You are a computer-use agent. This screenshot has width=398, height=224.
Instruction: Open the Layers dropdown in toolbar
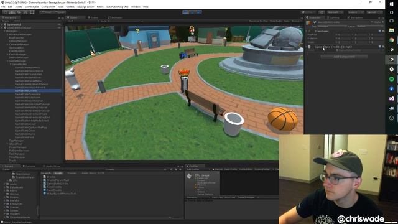[356, 12]
